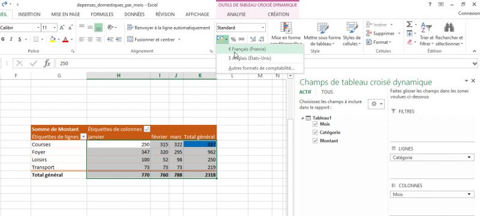480x216 pixels.
Task: Switch to the INSERTION tab
Action: click(29, 14)
